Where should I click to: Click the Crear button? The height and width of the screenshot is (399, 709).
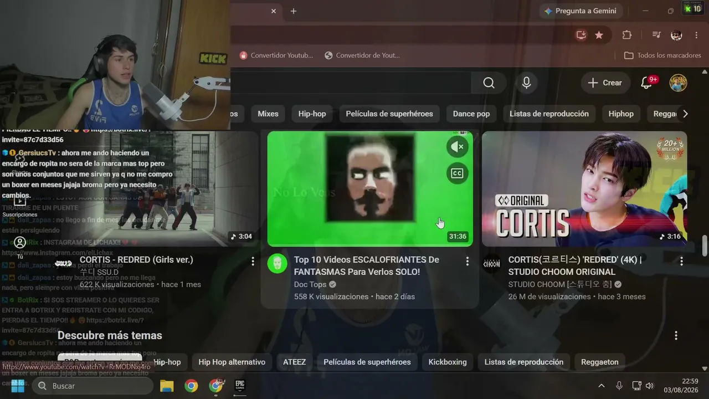tap(605, 83)
